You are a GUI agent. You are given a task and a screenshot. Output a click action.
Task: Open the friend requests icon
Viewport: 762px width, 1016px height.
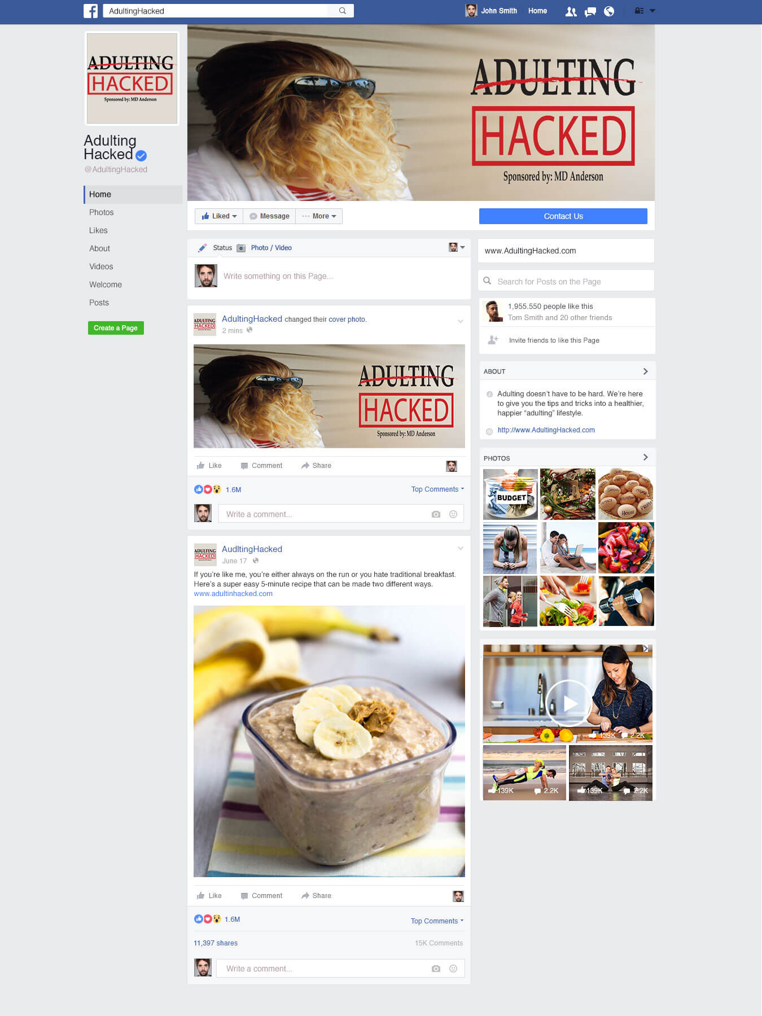coord(571,11)
